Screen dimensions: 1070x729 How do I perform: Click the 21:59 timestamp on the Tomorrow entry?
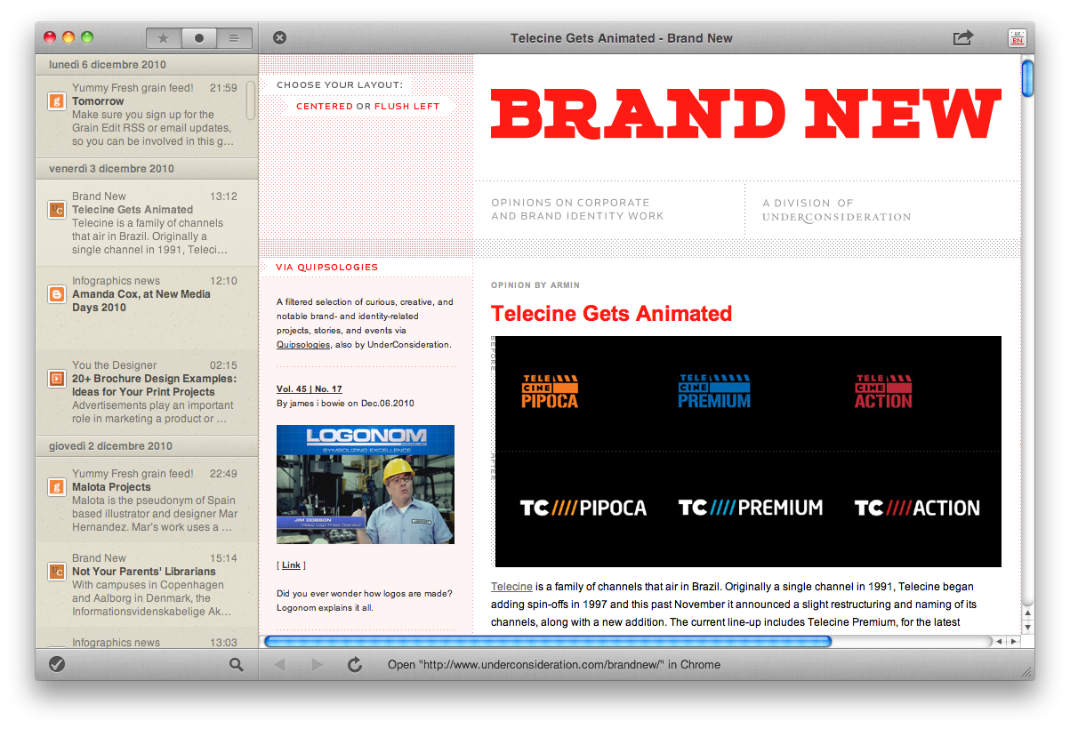[223, 88]
